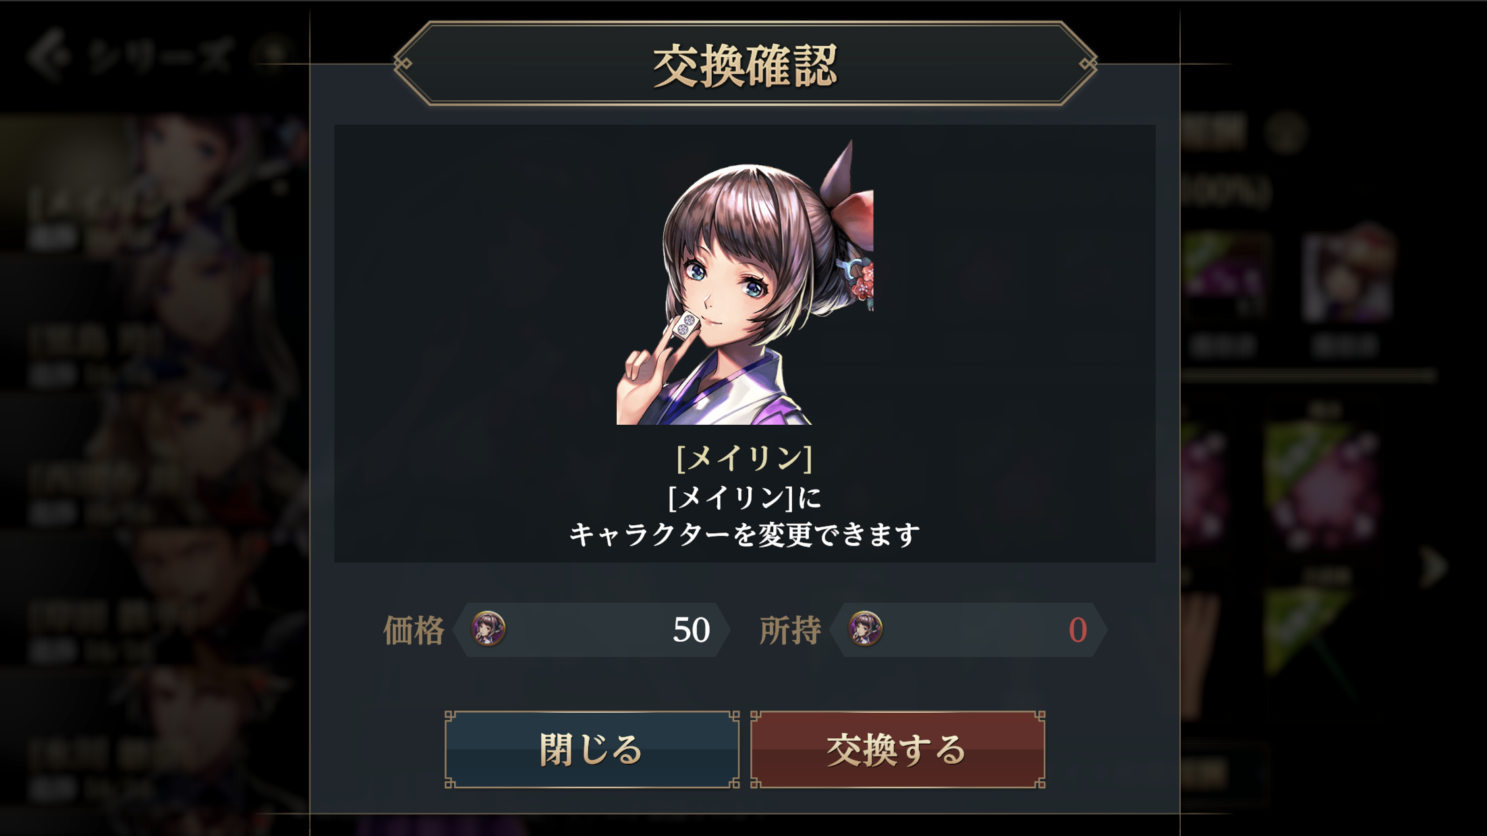The height and width of the screenshot is (836, 1487).
Task: Click the price value 50
Action: 691,630
